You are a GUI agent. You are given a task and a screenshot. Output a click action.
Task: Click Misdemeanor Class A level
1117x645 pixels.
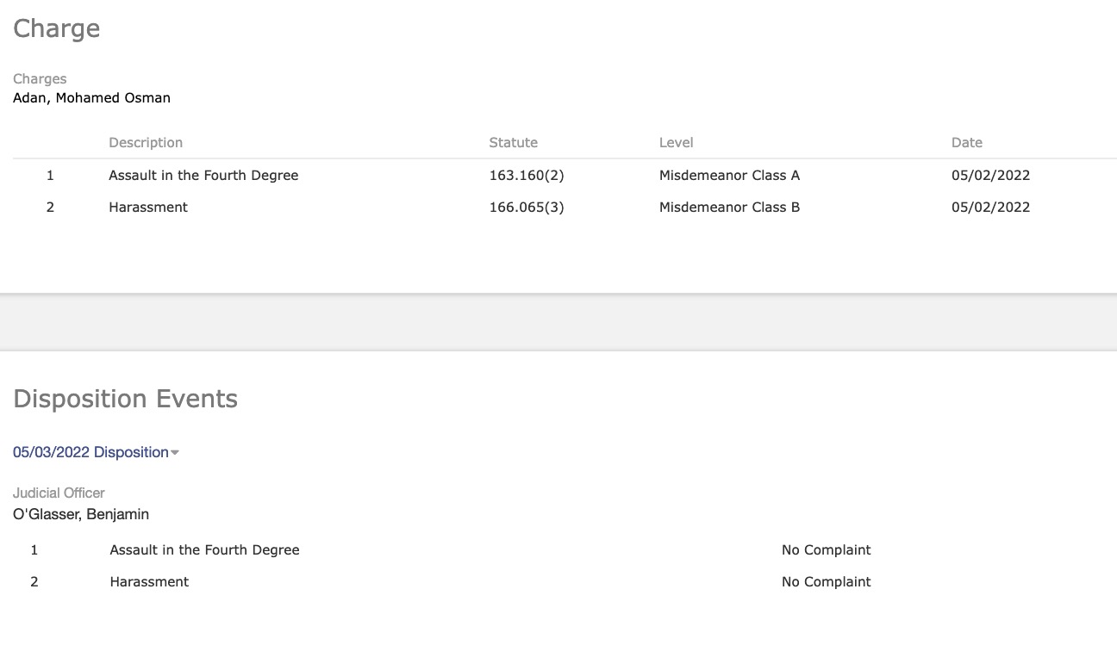pos(729,176)
